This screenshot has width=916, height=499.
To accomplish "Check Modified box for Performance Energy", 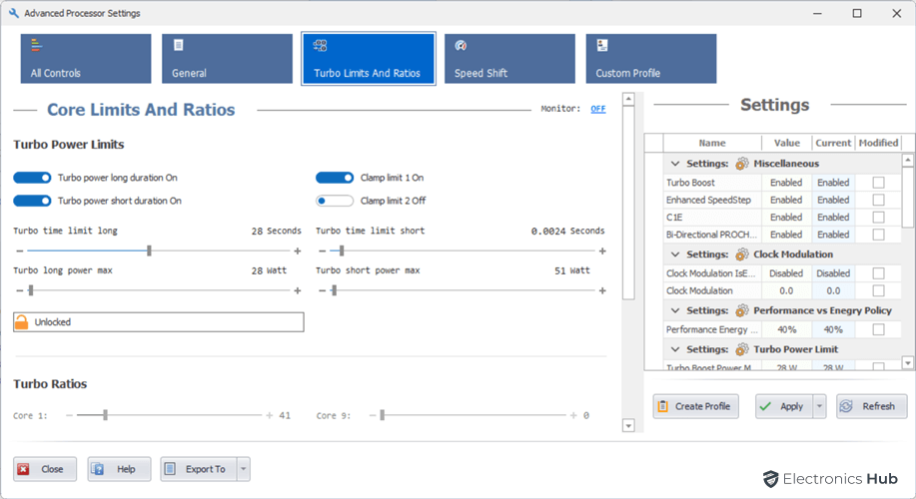I will point(878,329).
